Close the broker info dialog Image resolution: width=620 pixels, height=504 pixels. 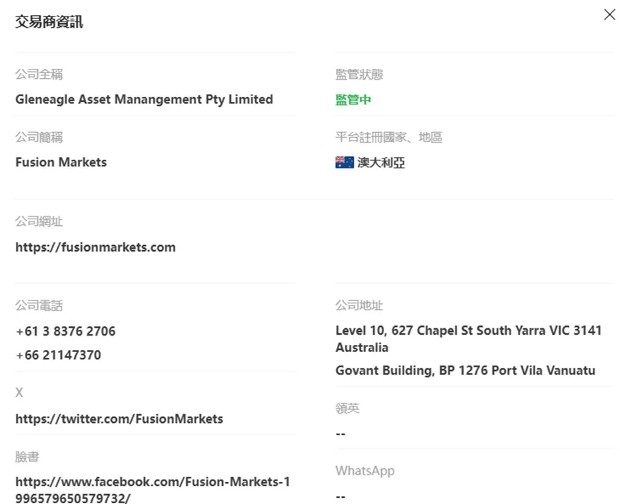[x=609, y=14]
